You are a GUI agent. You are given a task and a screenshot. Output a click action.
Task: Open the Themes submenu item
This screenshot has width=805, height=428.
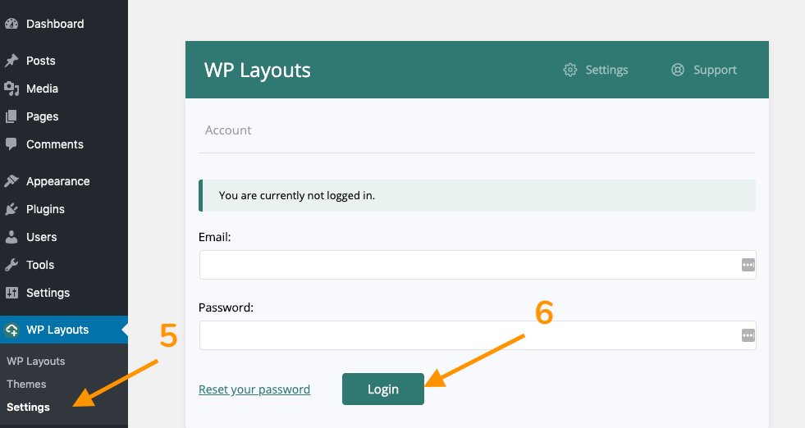(26, 384)
